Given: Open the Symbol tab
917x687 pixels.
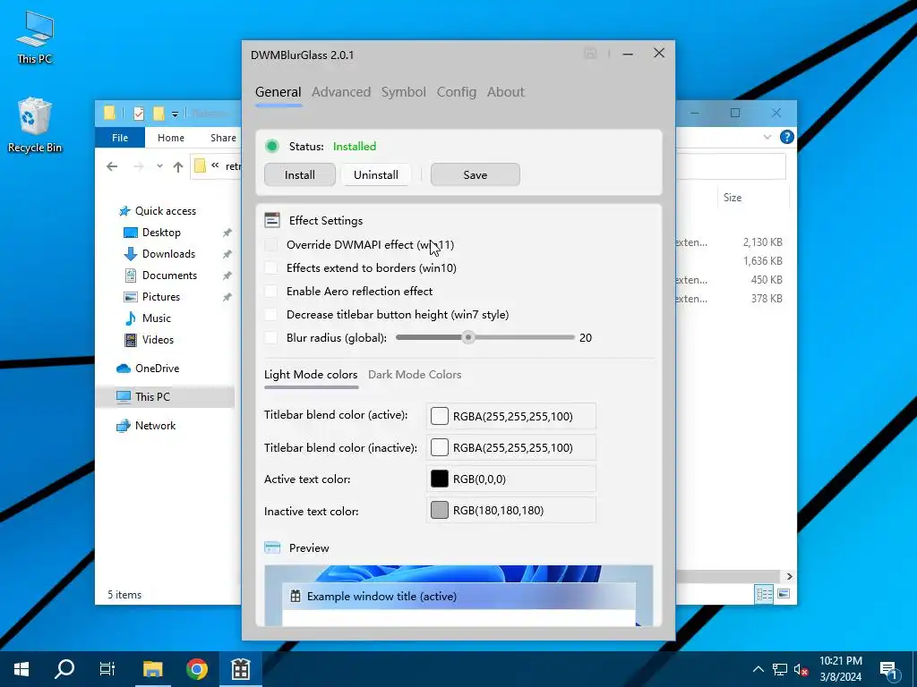Looking at the screenshot, I should 404,92.
